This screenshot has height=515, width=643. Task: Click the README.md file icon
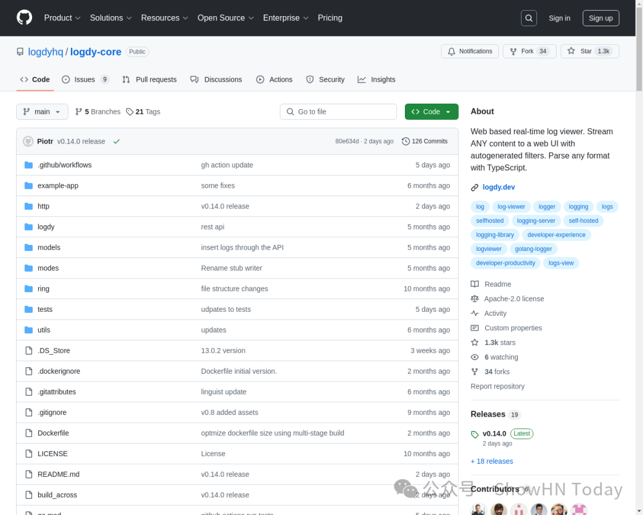tap(29, 474)
